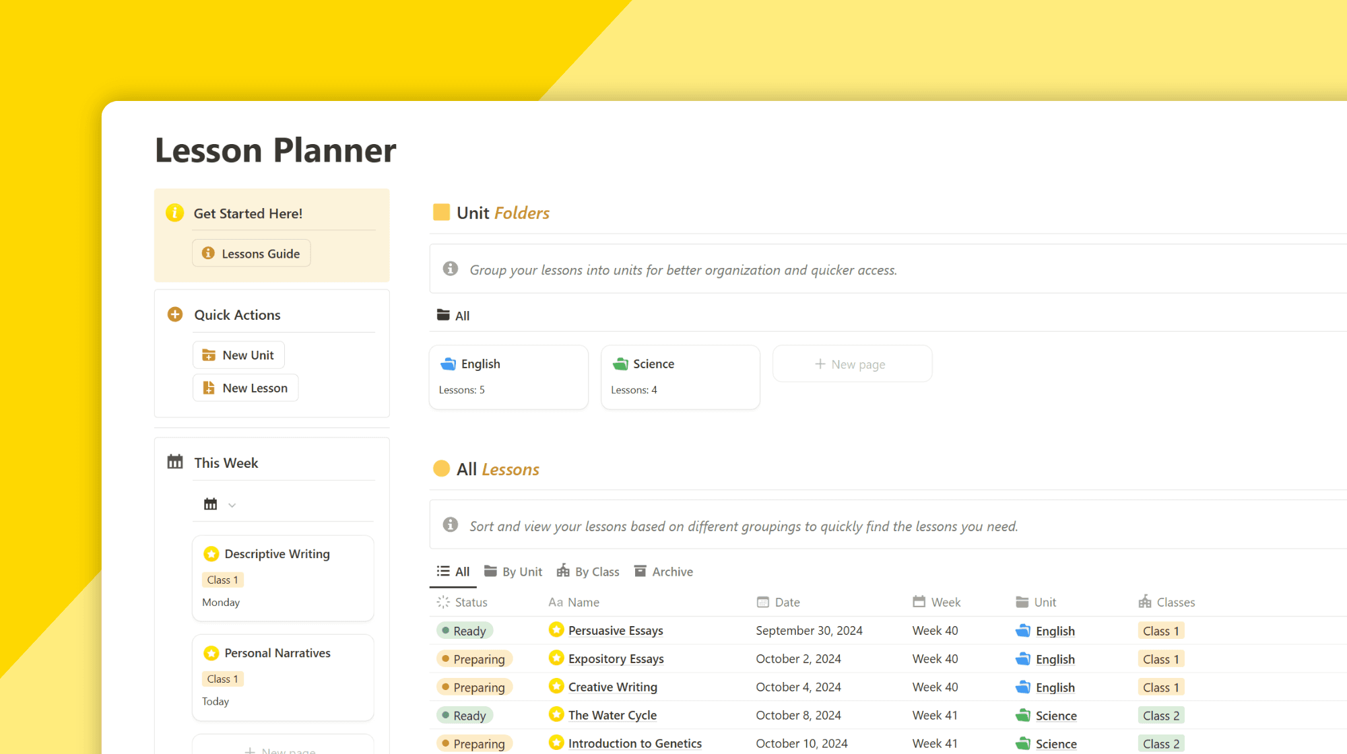Open the Lessons Guide button
This screenshot has height=754, width=1347.
coord(251,253)
